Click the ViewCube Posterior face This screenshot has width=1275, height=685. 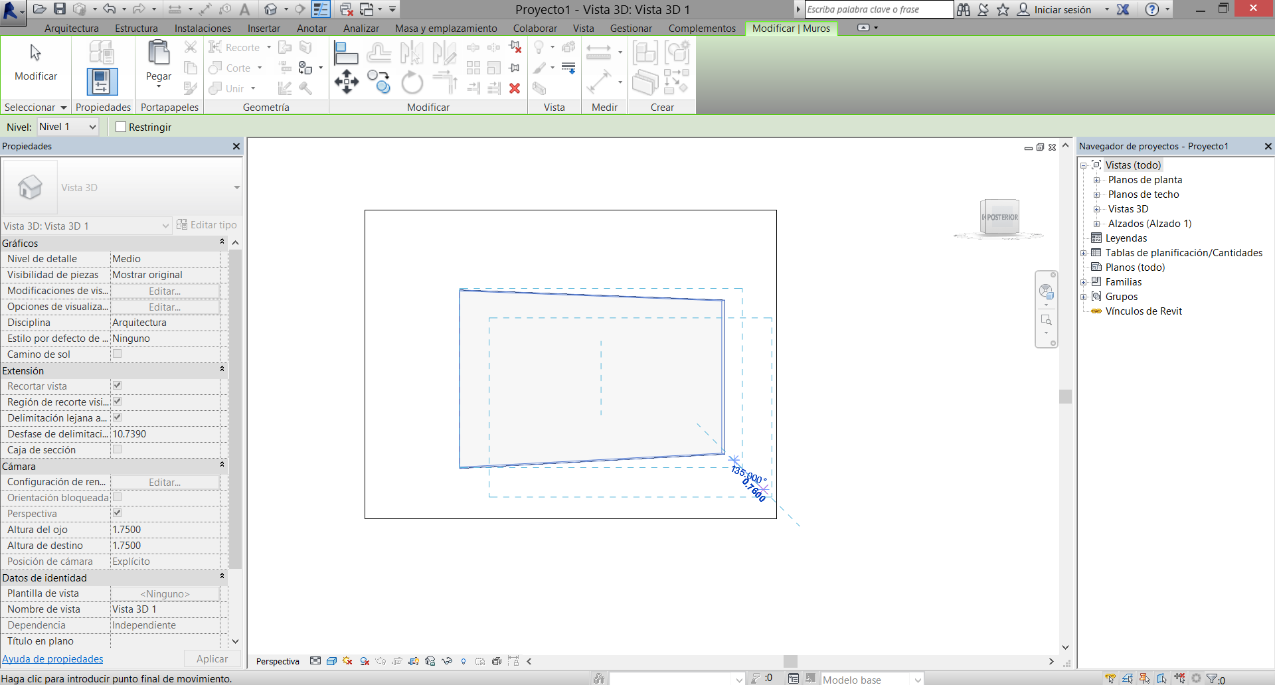(1001, 217)
